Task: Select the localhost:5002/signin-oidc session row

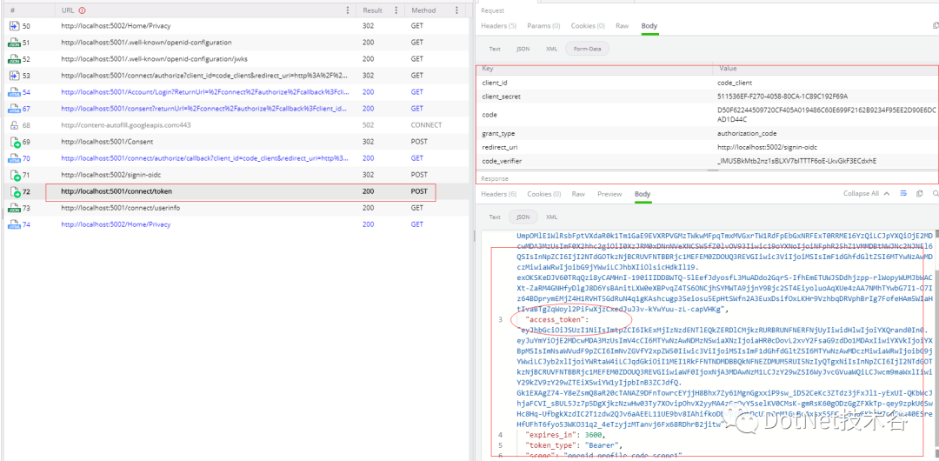Action: tap(236, 175)
